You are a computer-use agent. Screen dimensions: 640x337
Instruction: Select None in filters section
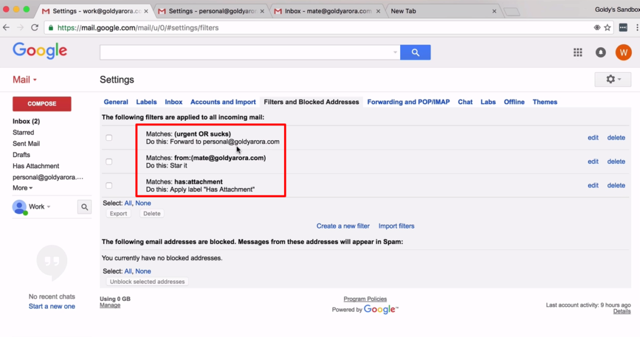(143, 203)
